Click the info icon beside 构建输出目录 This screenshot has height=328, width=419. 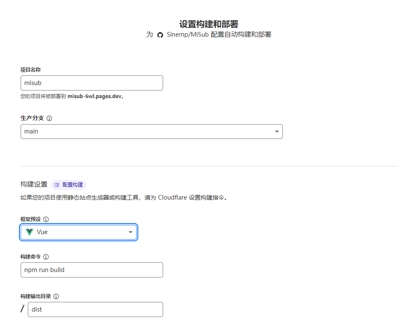(56, 296)
